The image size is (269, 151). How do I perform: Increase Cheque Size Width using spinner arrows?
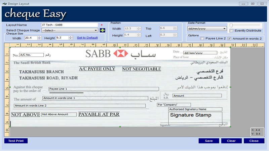point(39,37)
